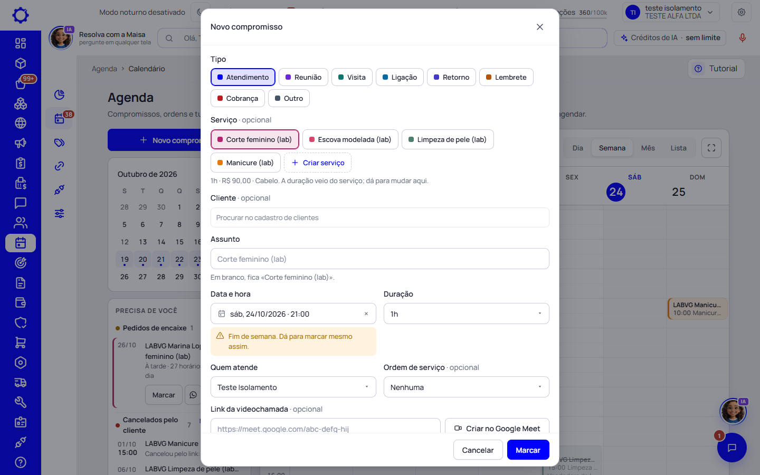This screenshot has height=475, width=760.
Task: Open the Tutorial button
Action: coord(716,69)
